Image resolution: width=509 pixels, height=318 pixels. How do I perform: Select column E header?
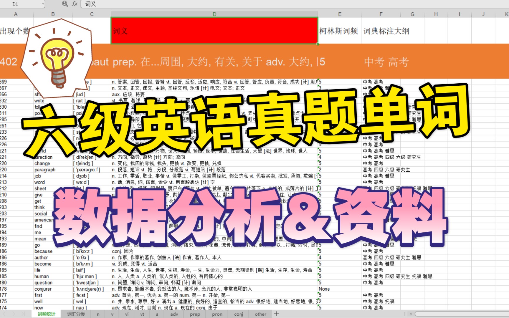[x=340, y=14]
